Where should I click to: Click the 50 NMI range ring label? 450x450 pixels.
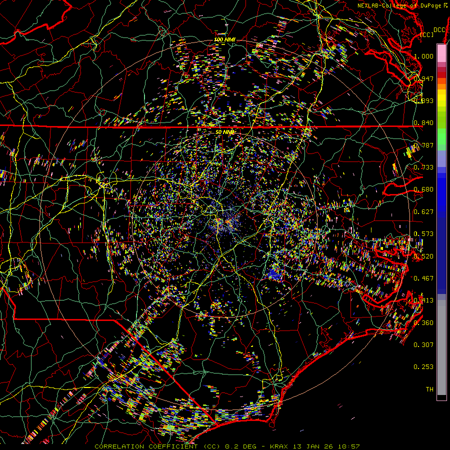[x=224, y=132]
